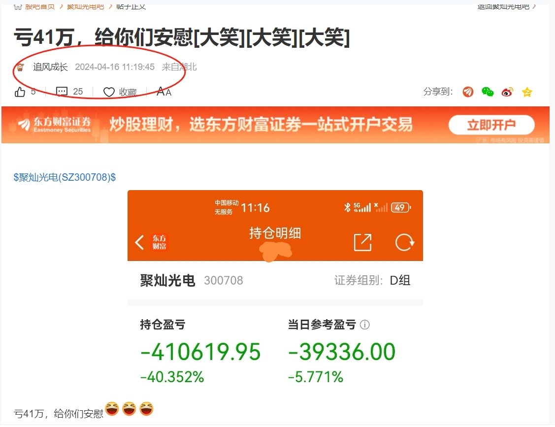The image size is (555, 427).
Task: Click the share/export icon in the app header
Action: tap(363, 242)
